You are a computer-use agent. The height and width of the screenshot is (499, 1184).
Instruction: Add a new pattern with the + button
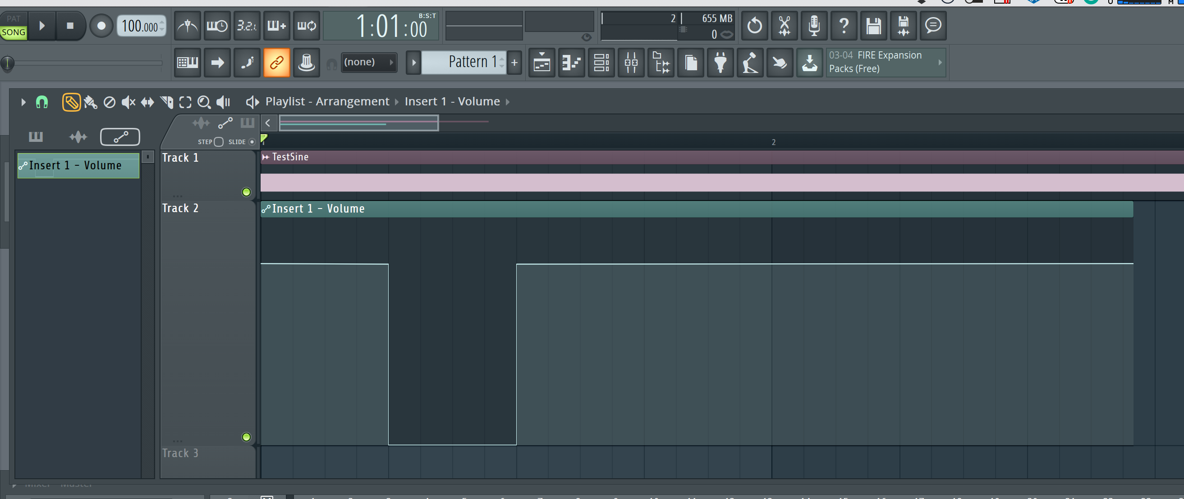click(x=514, y=63)
